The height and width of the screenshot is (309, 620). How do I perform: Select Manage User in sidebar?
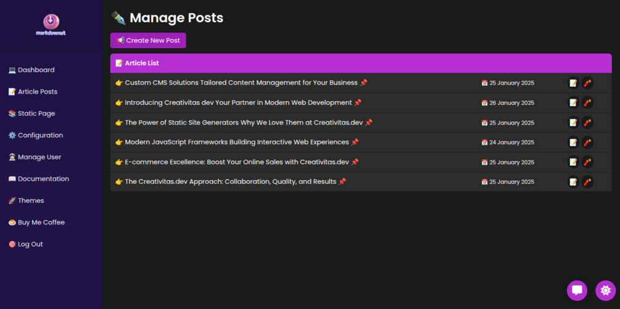click(x=39, y=157)
